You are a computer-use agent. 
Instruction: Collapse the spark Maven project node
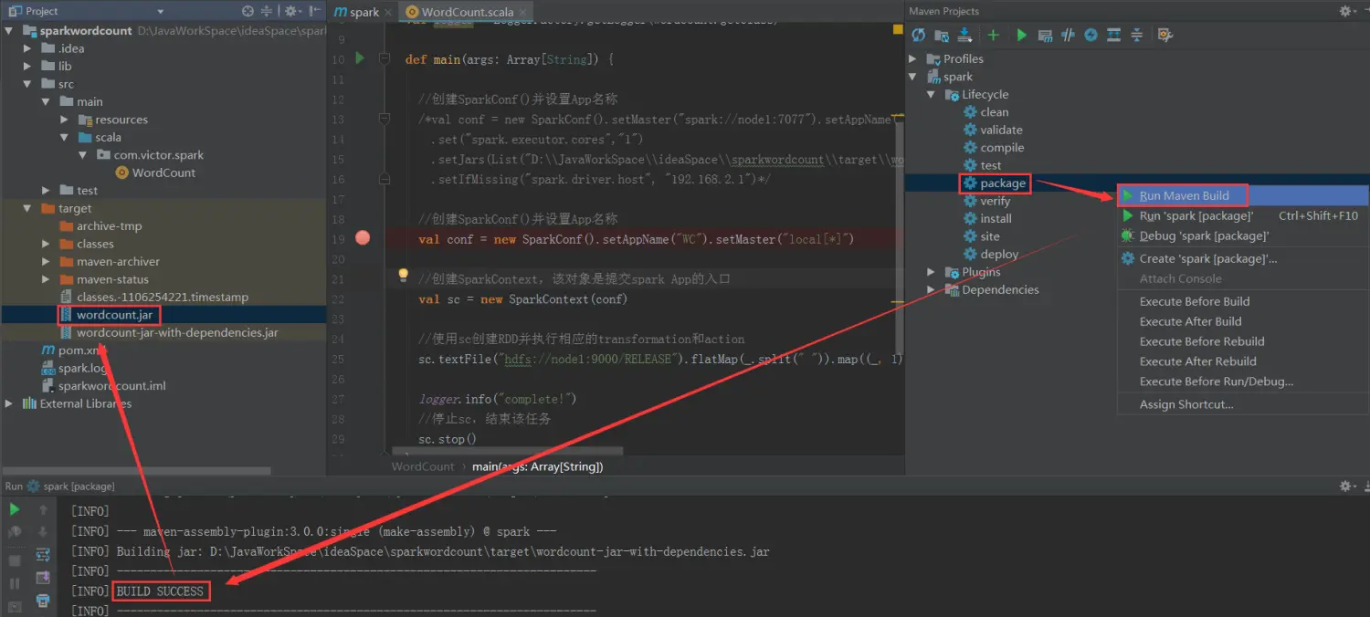click(913, 77)
